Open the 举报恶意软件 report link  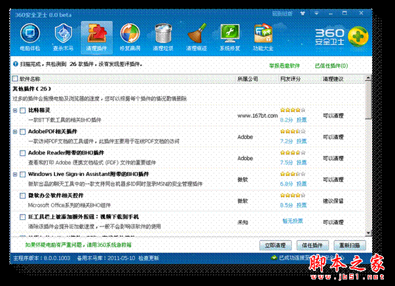(x=284, y=66)
